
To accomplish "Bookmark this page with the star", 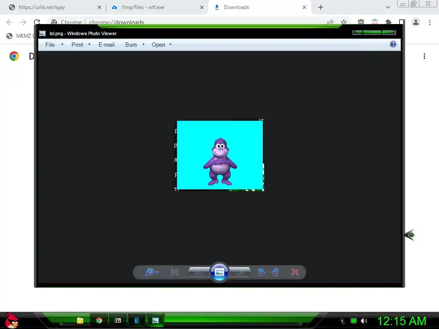I will coord(344,22).
